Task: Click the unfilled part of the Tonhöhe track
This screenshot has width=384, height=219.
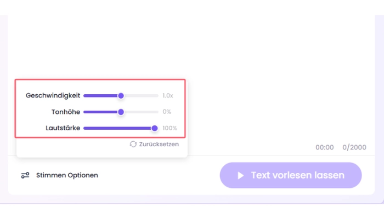Action: pos(141,112)
